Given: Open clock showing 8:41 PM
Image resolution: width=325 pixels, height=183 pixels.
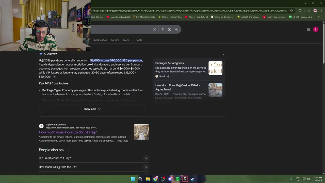Looking at the screenshot, I should pyautogui.click(x=318, y=179).
